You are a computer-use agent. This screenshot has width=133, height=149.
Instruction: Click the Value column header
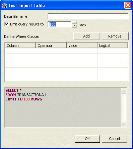[82, 46]
